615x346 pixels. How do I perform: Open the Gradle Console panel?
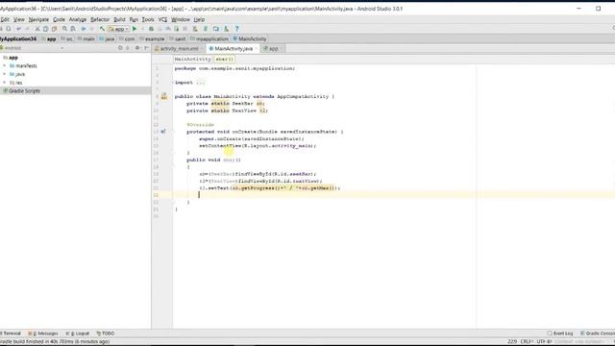(x=598, y=334)
